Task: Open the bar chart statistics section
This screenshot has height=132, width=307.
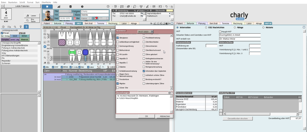Action: coord(59,7)
